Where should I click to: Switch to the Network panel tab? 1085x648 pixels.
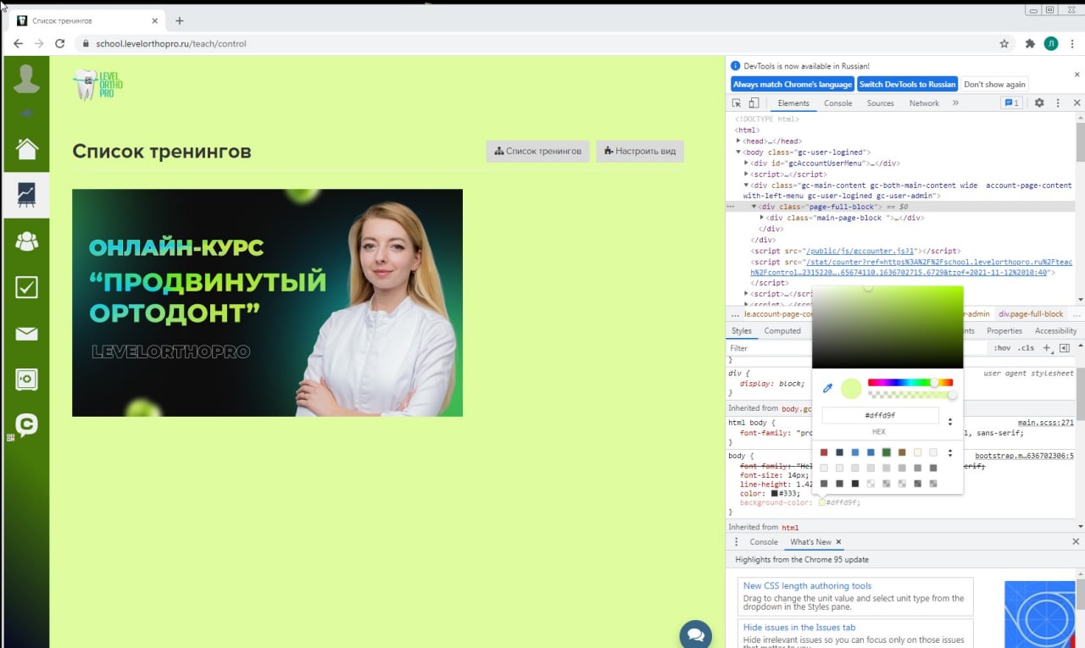click(924, 102)
